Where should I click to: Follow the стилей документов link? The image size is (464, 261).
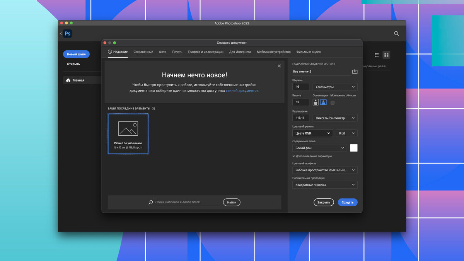(242, 90)
